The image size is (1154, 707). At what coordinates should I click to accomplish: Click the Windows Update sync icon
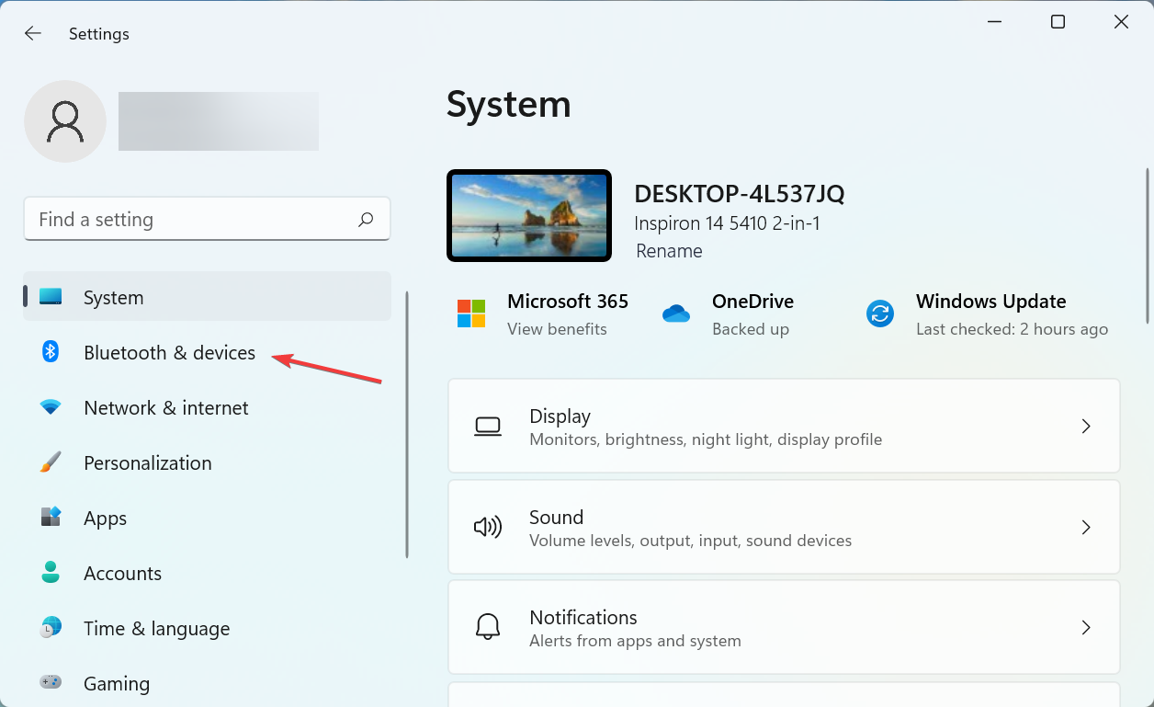pos(880,314)
